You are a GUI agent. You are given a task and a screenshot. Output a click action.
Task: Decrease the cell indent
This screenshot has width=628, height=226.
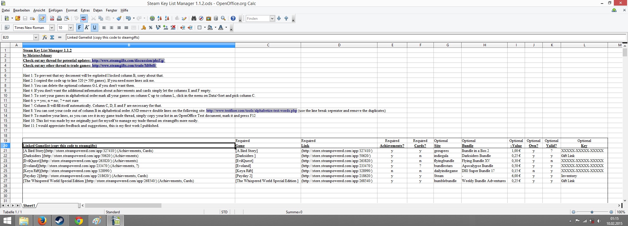click(x=183, y=27)
